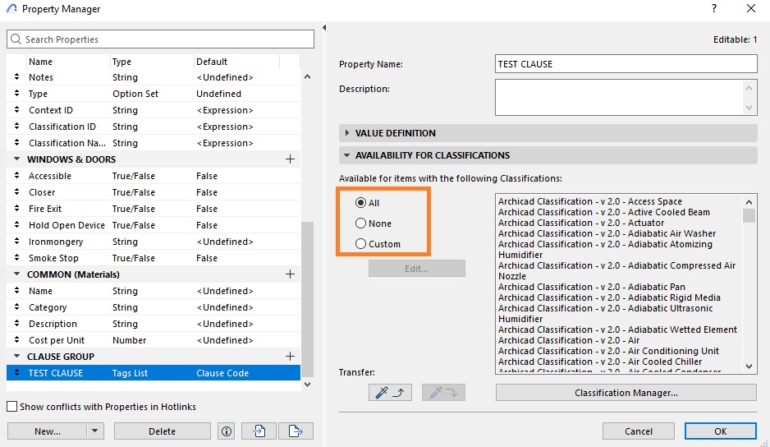Viewport: 770px width, 447px height.
Task: Select the All availability radio button
Action: [361, 203]
